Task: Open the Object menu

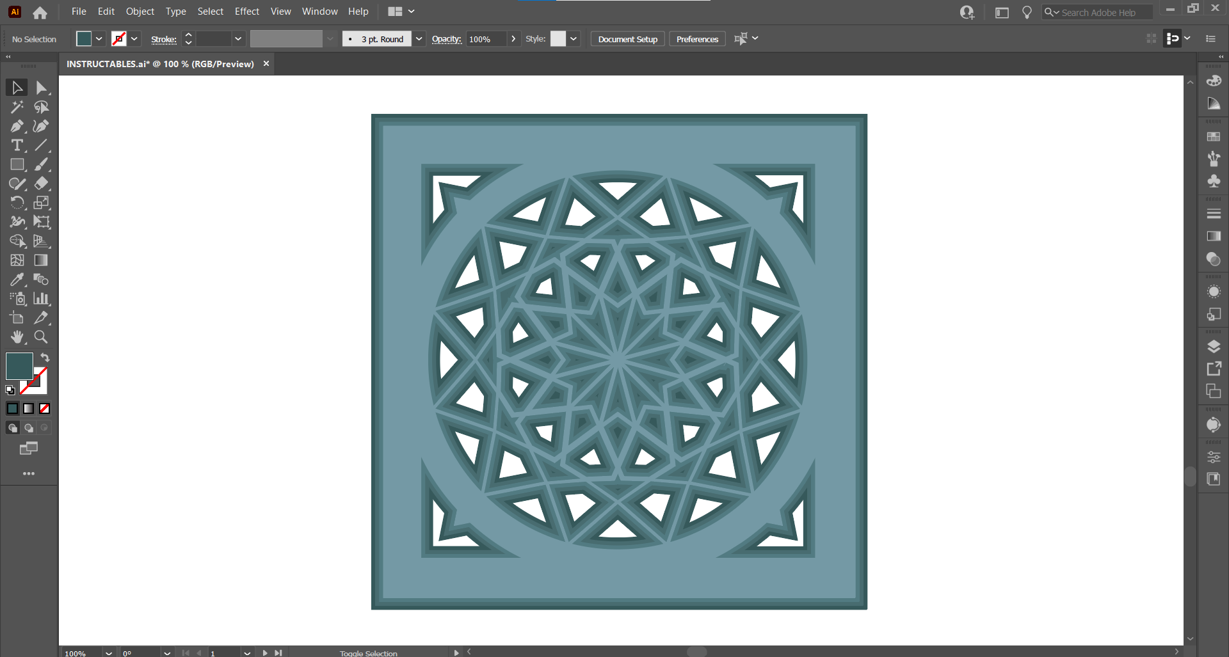Action: click(140, 12)
